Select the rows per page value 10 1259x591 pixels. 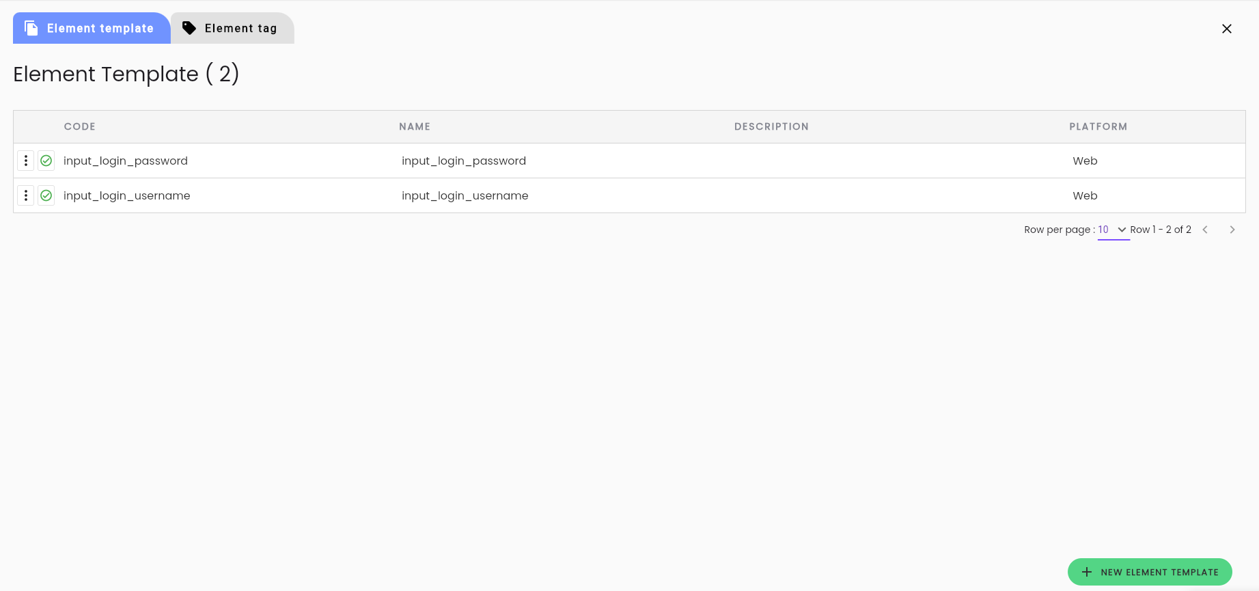point(1103,230)
